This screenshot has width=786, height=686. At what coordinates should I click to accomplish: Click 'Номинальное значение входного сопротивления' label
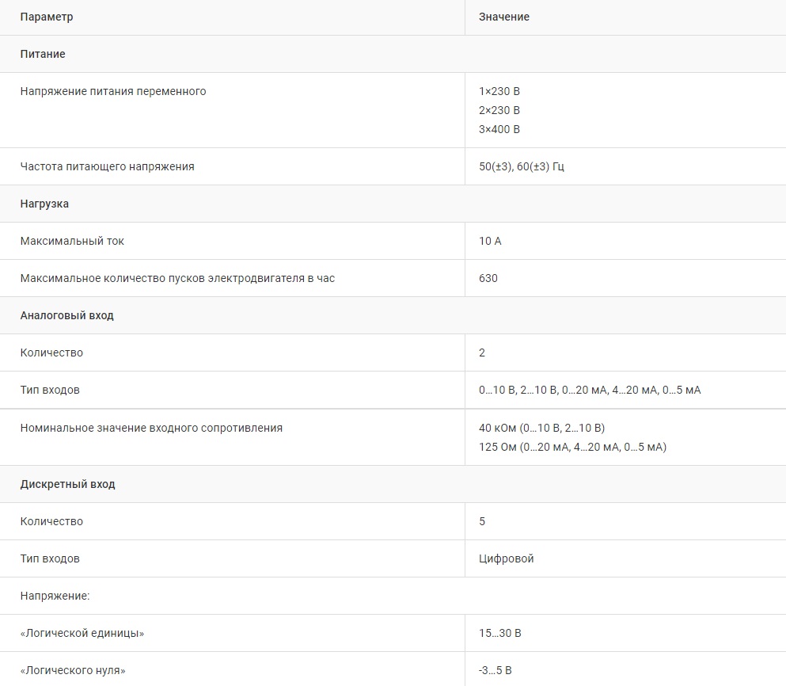pos(151,428)
